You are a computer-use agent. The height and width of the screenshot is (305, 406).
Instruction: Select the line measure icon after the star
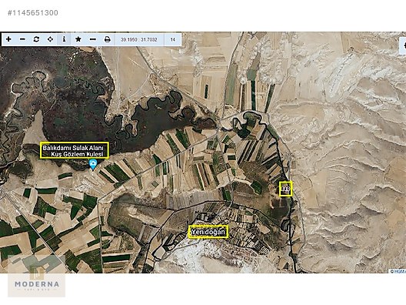click(93, 39)
